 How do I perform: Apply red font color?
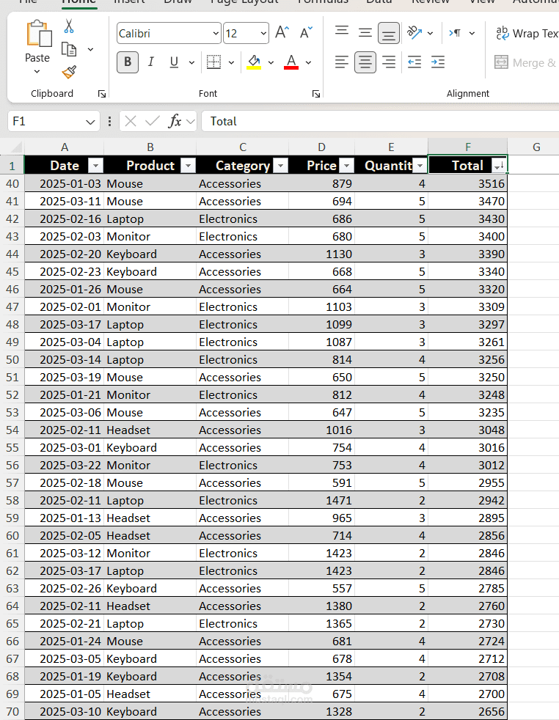(291, 62)
